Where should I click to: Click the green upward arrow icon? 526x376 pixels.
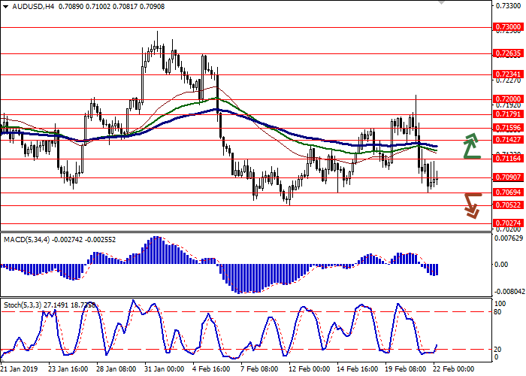(x=471, y=146)
